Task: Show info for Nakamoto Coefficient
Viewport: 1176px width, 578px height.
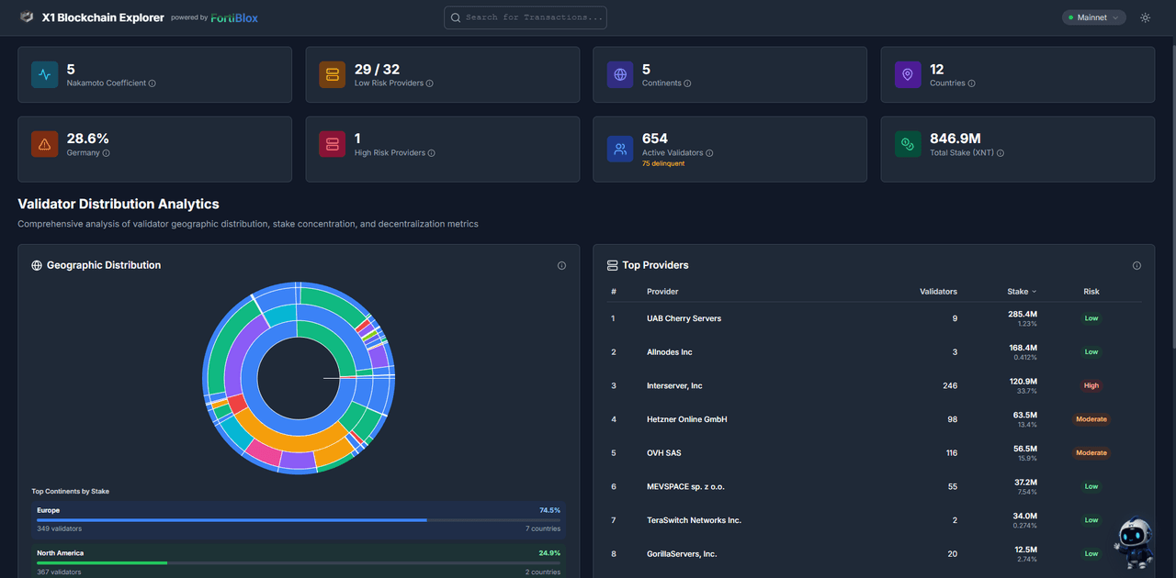Action: pyautogui.click(x=153, y=83)
